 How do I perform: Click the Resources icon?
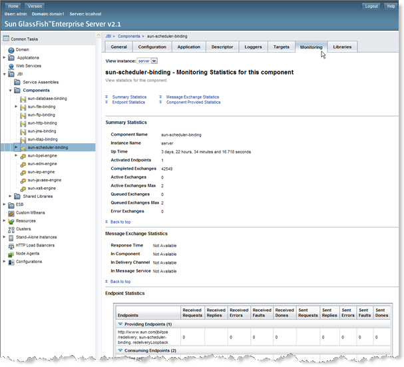tap(11, 221)
